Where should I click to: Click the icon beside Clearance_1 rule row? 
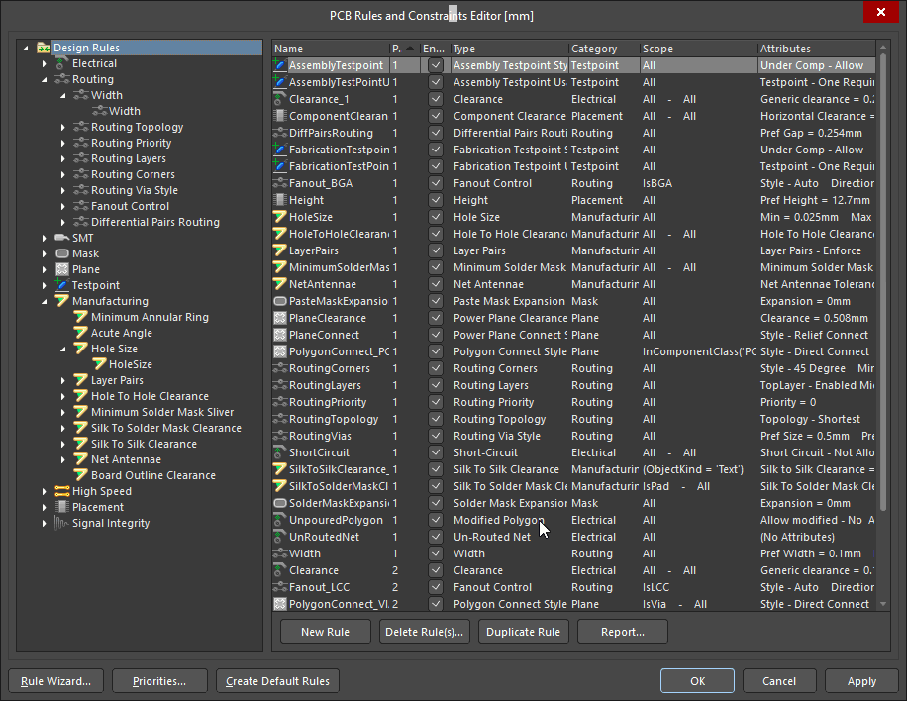point(280,99)
